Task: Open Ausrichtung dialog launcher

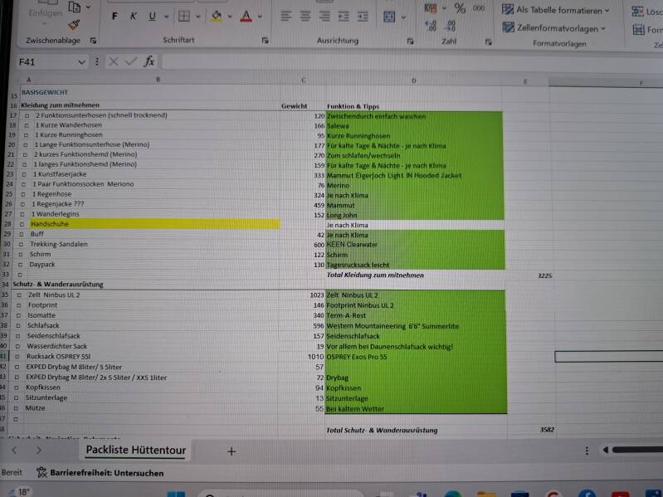Action: [410, 41]
